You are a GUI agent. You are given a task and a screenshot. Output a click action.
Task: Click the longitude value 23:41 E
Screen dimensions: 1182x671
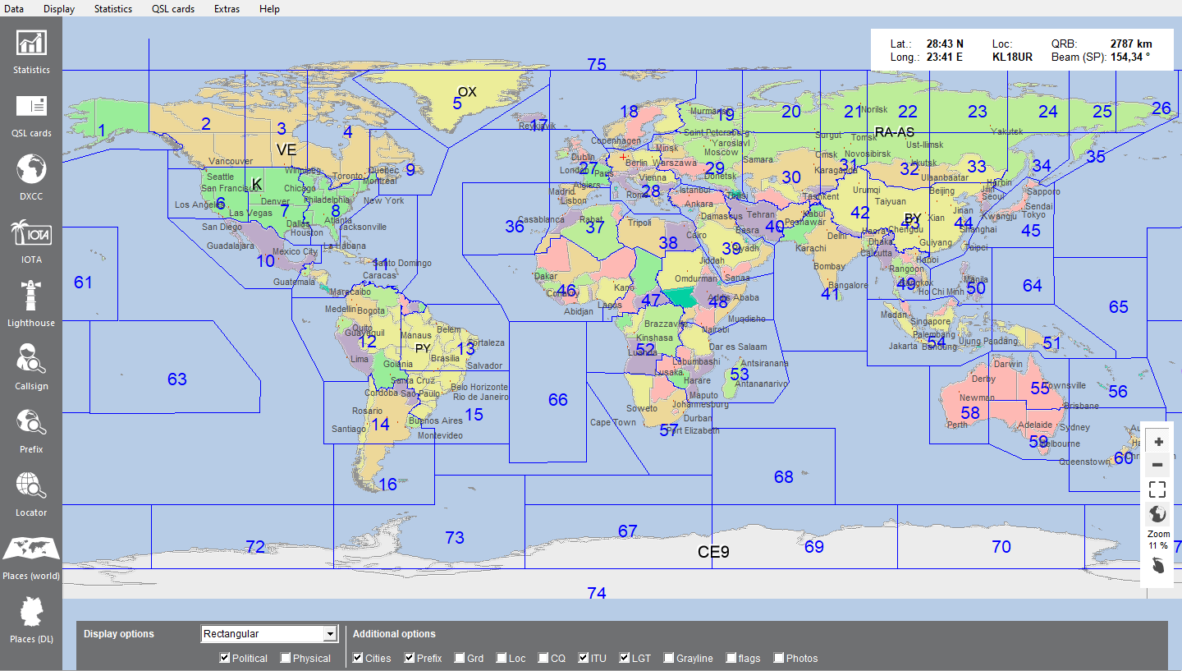[944, 57]
